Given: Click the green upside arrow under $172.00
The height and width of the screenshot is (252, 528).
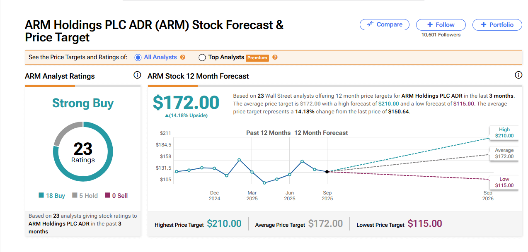Looking at the screenshot, I should (167, 116).
